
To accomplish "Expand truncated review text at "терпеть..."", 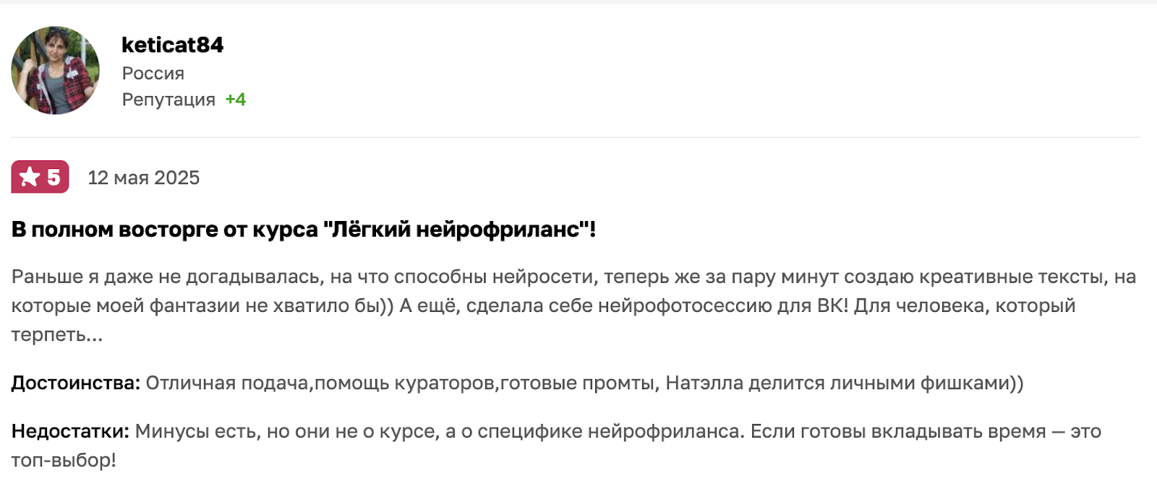I will coord(56,335).
